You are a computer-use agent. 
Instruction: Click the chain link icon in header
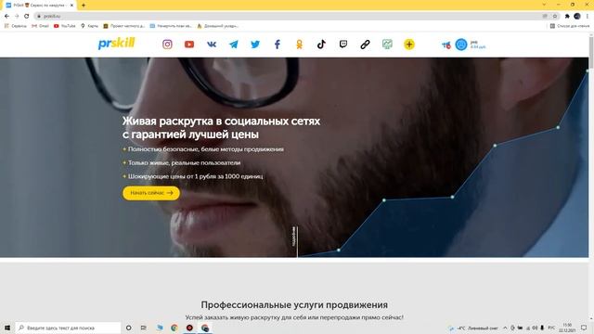click(x=365, y=45)
